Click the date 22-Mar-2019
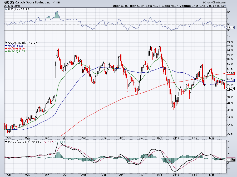237x177 pixels. tap(12, 6)
